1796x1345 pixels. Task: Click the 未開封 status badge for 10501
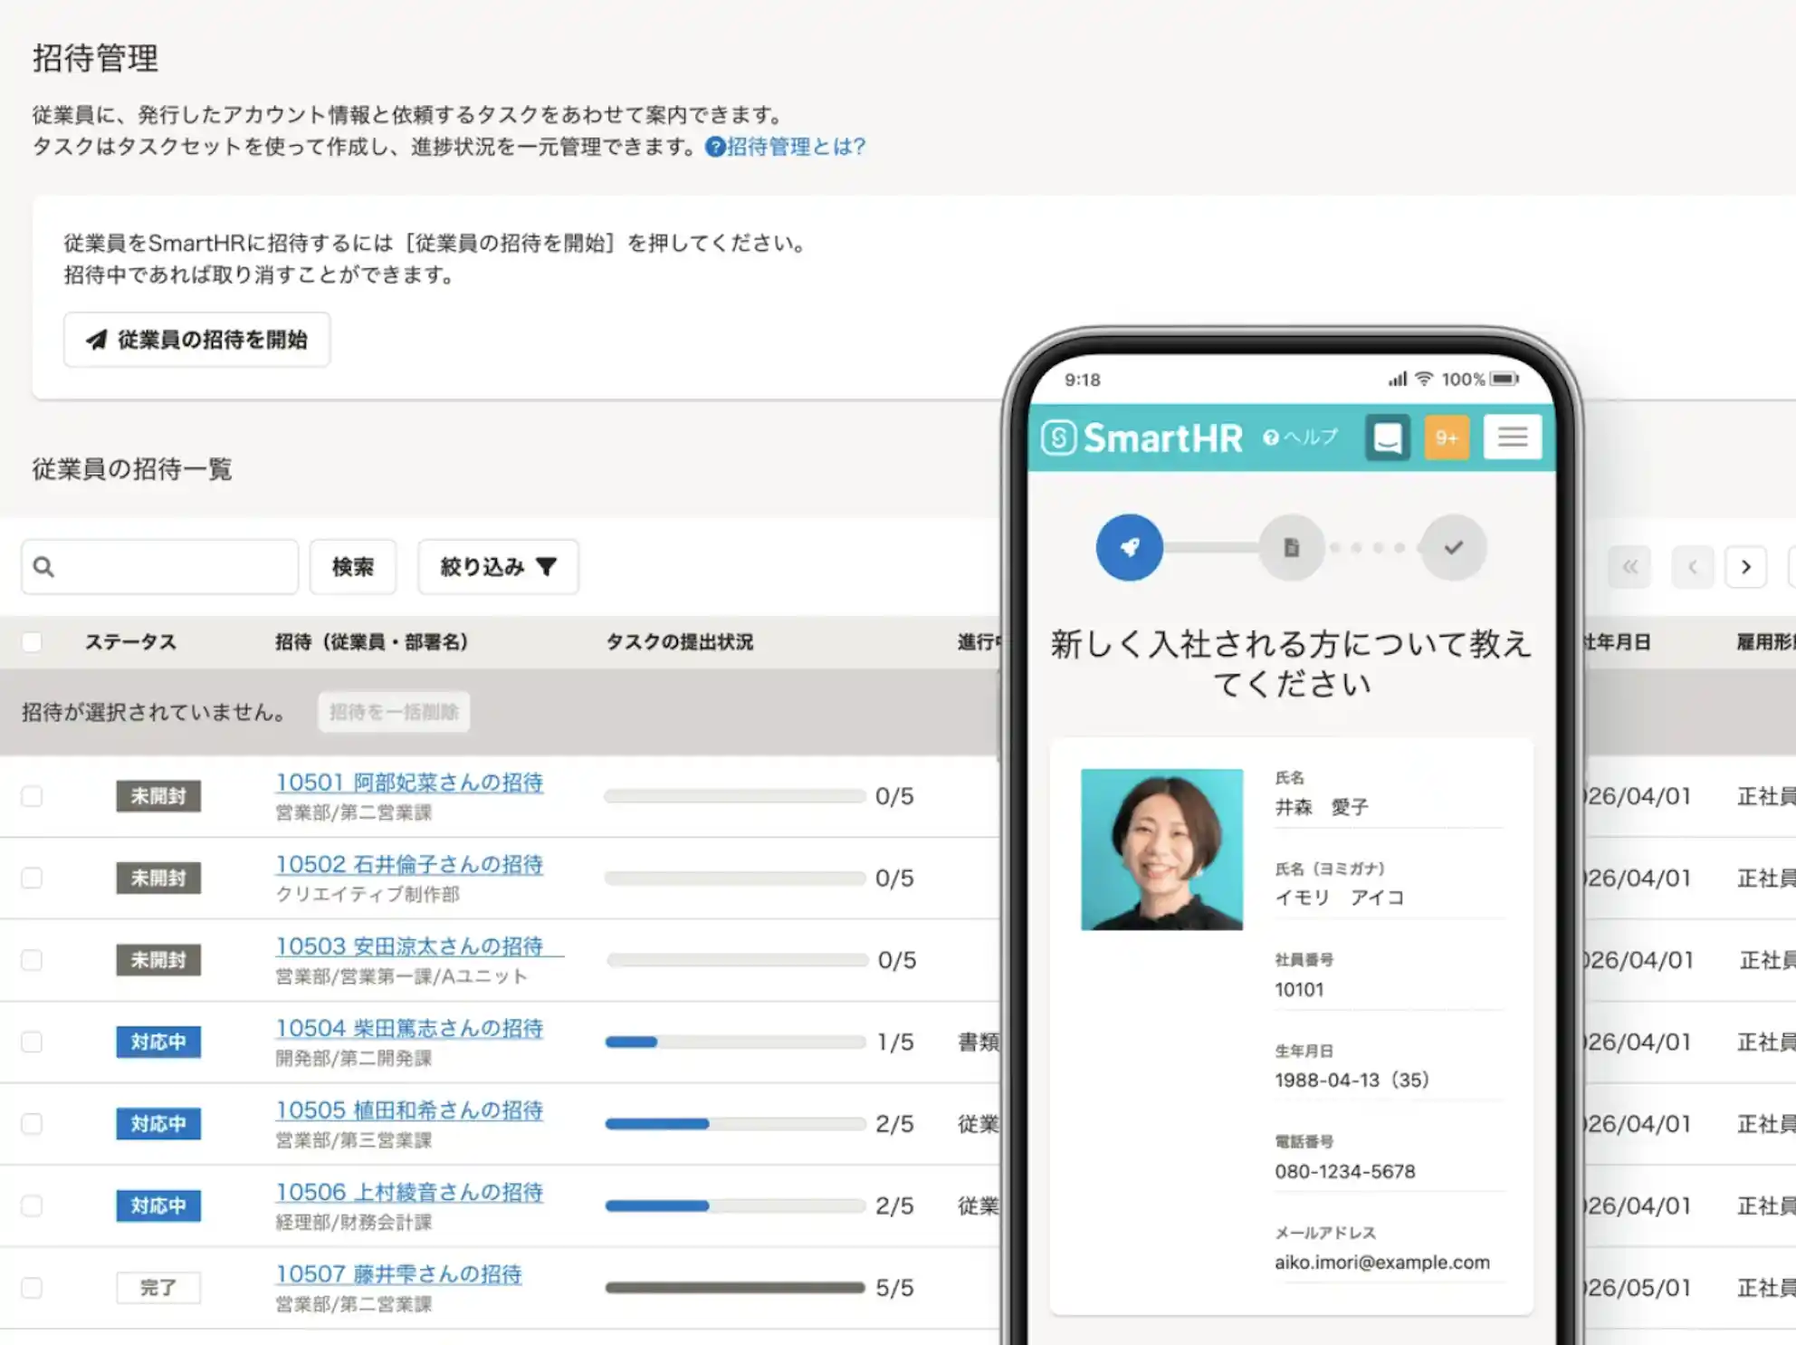[158, 796]
